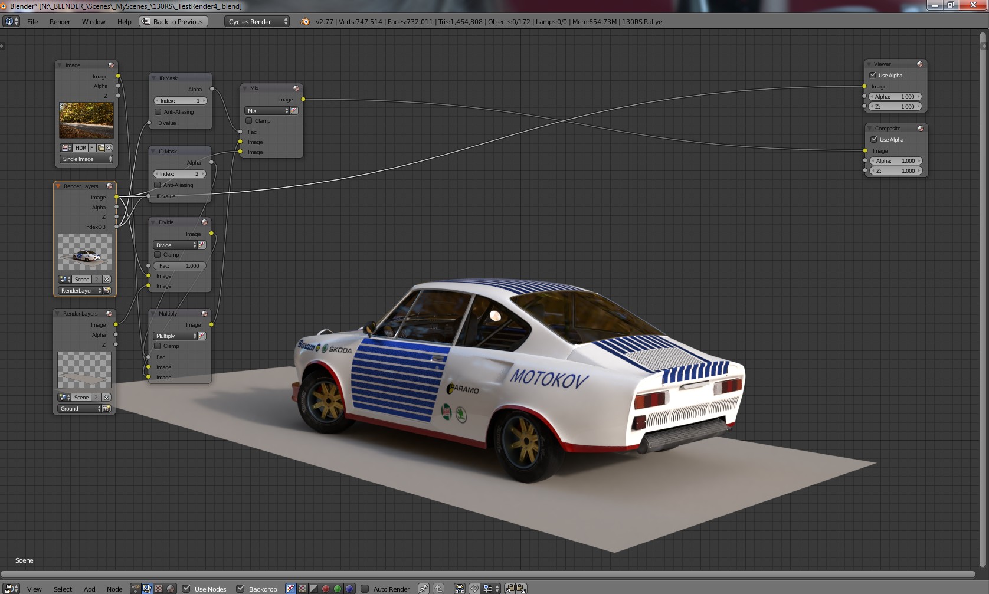Toggle alpha inclusion in the Mix node
Viewport: 989px width, 594px height.
294,111
